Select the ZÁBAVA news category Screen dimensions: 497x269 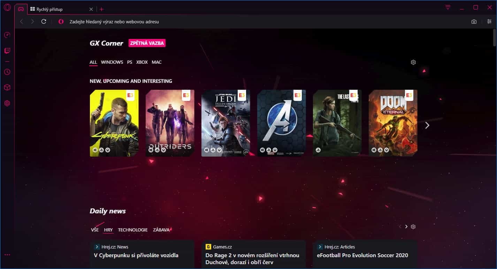[x=161, y=230]
